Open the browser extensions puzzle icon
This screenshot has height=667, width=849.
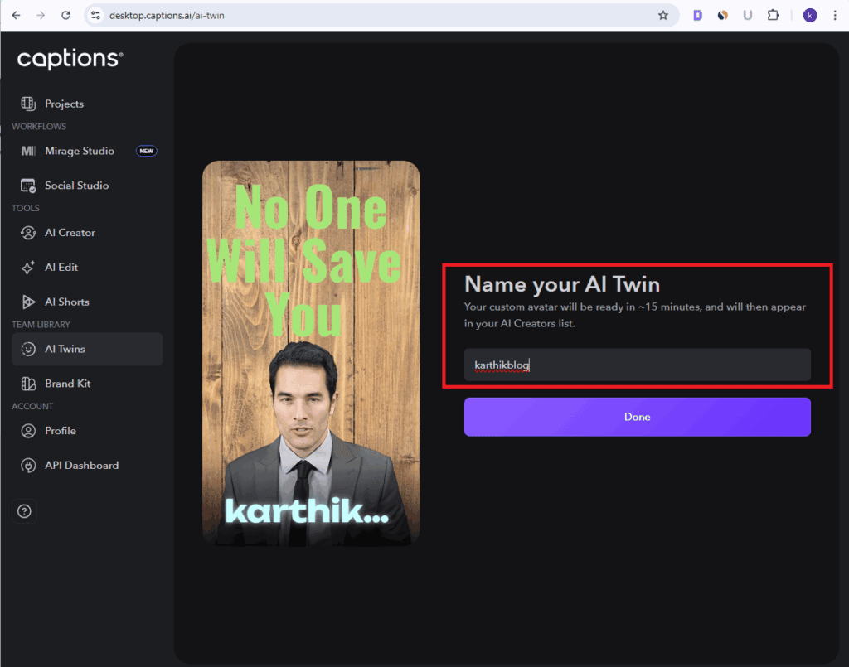774,15
